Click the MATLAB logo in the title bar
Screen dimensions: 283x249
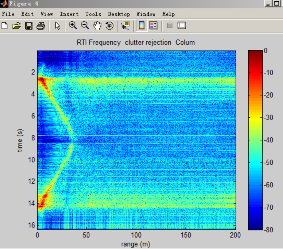tap(4, 3)
